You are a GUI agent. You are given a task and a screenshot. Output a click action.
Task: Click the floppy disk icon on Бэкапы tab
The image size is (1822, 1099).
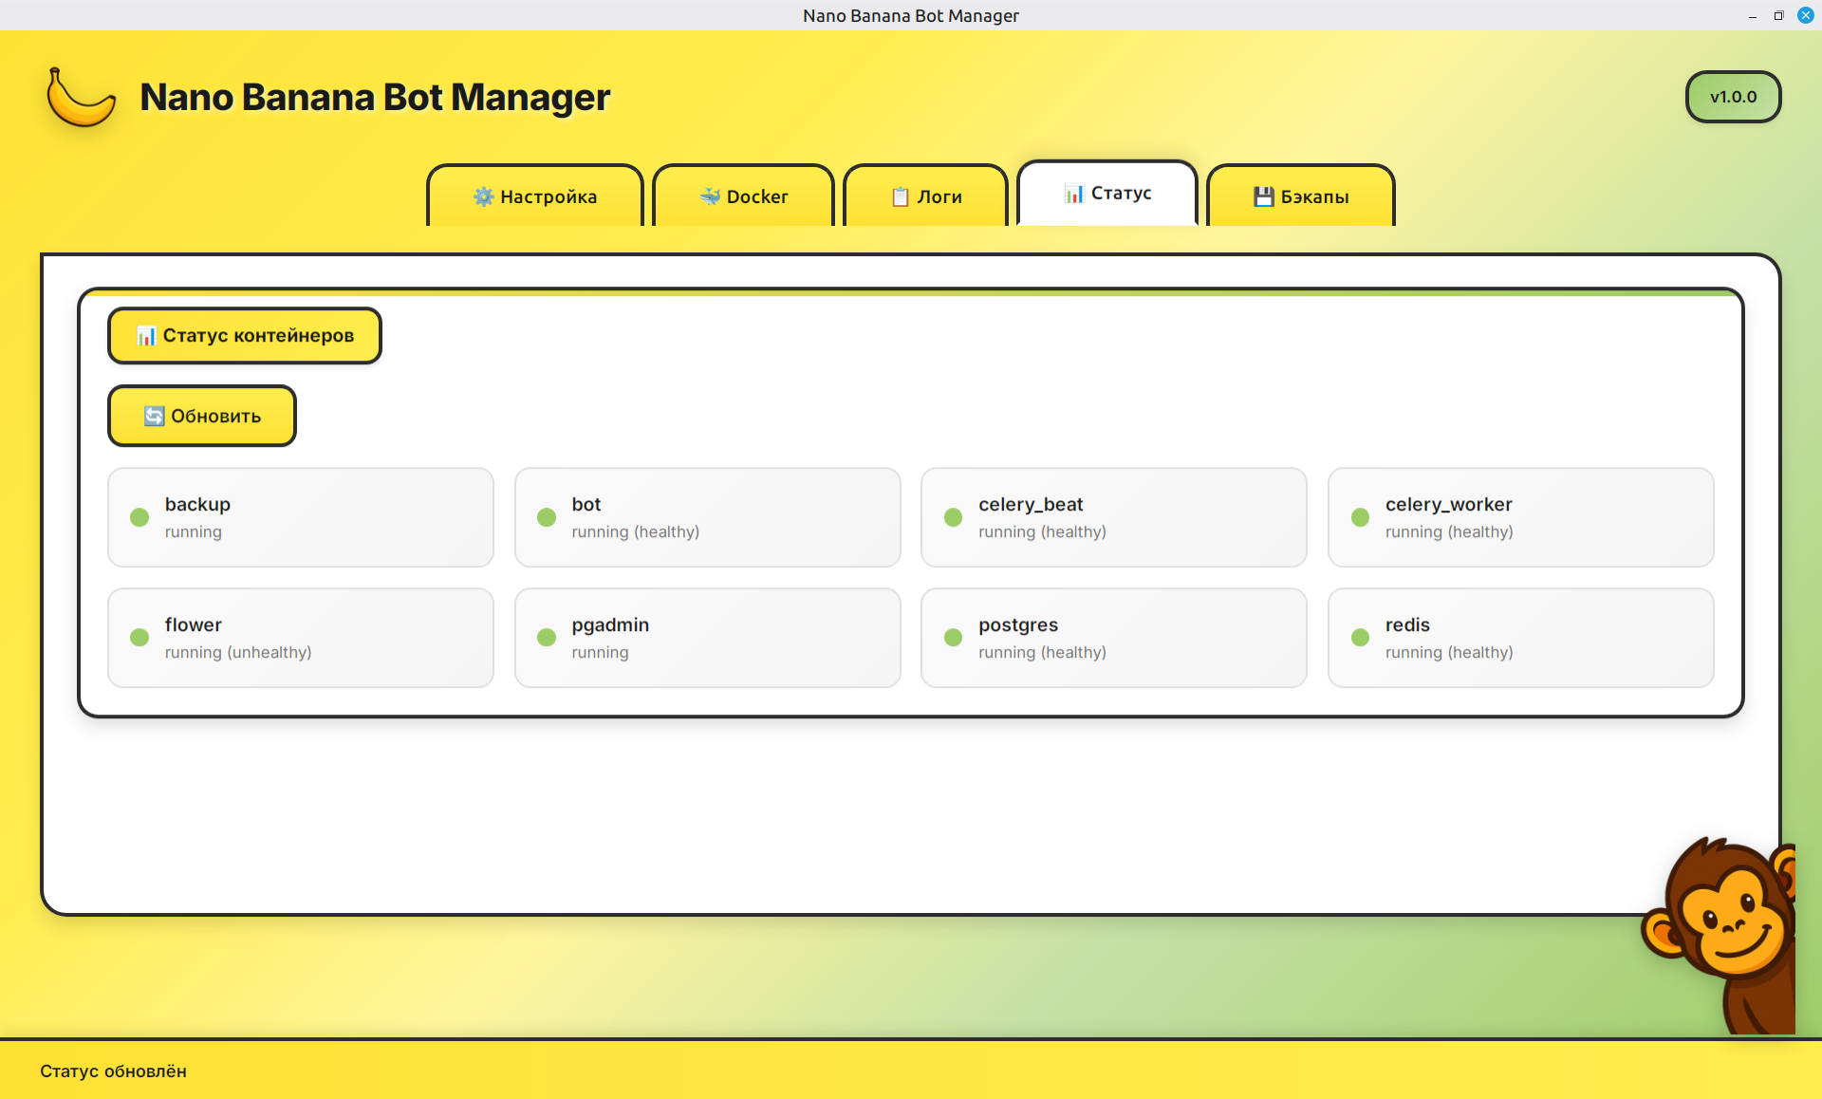pos(1263,196)
